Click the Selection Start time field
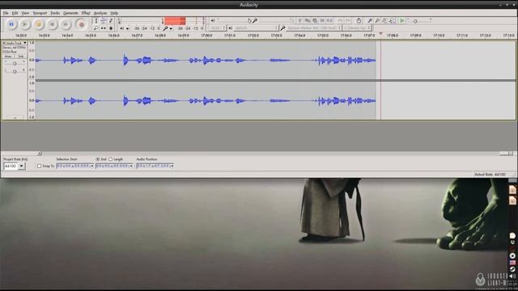Image resolution: width=518 pixels, height=291 pixels. pyautogui.click(x=75, y=166)
